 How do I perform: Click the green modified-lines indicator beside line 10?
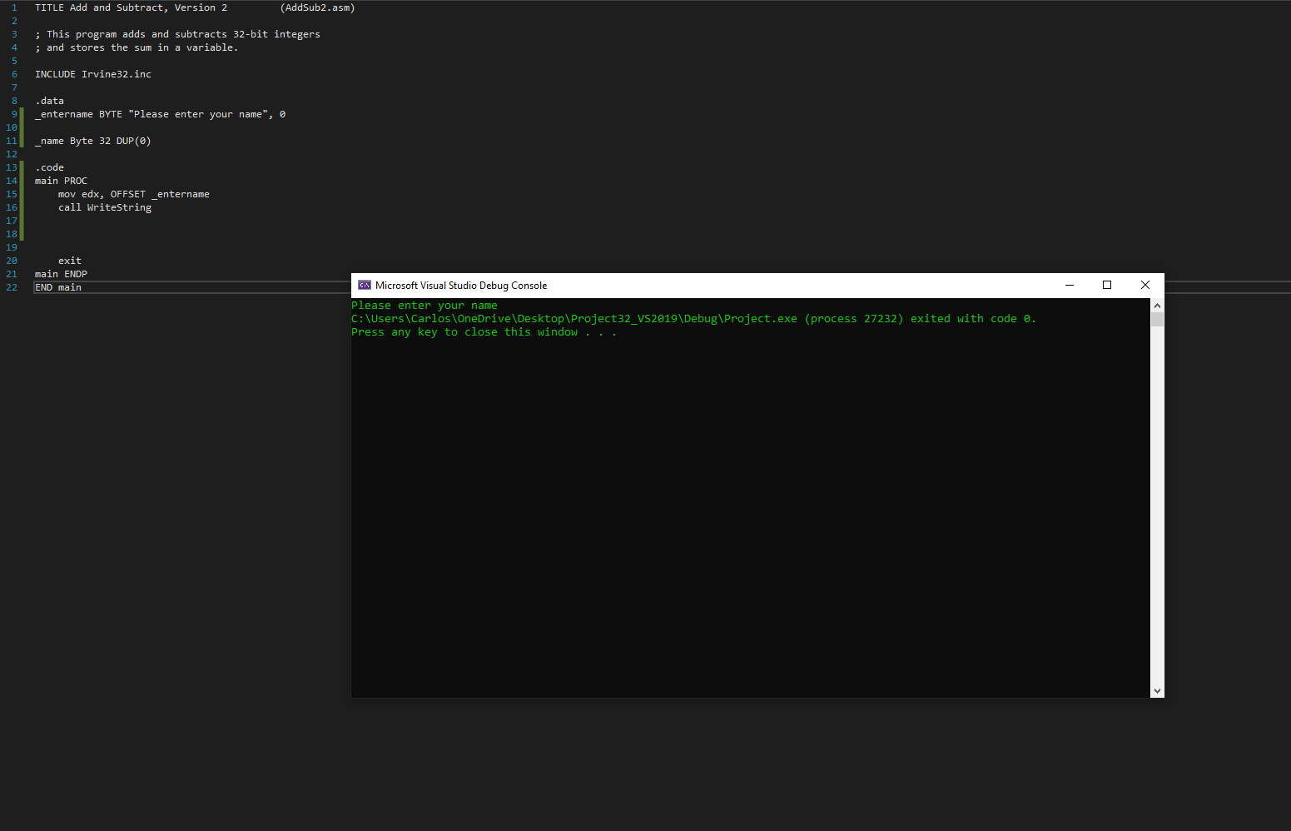pyautogui.click(x=22, y=127)
